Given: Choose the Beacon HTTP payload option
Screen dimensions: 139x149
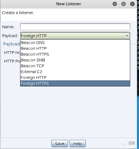Looking at the screenshot, I should 75,48.
